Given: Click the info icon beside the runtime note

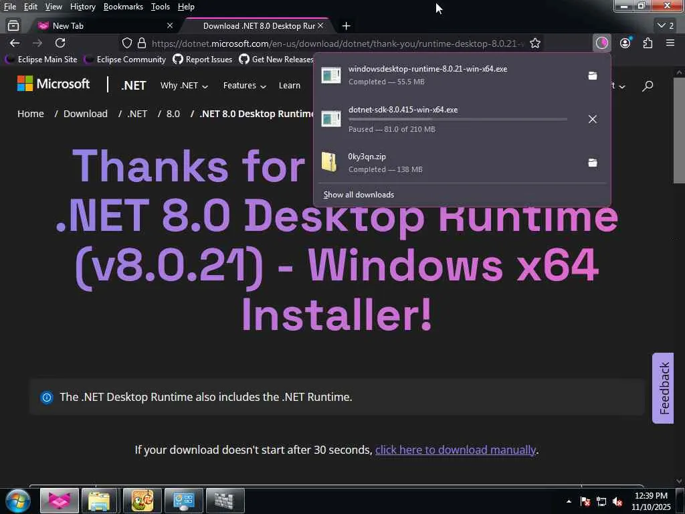Looking at the screenshot, I should tap(46, 398).
